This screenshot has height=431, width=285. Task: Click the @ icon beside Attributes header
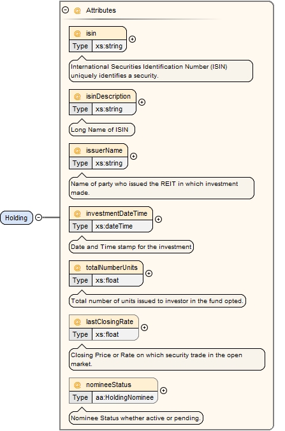click(x=77, y=10)
